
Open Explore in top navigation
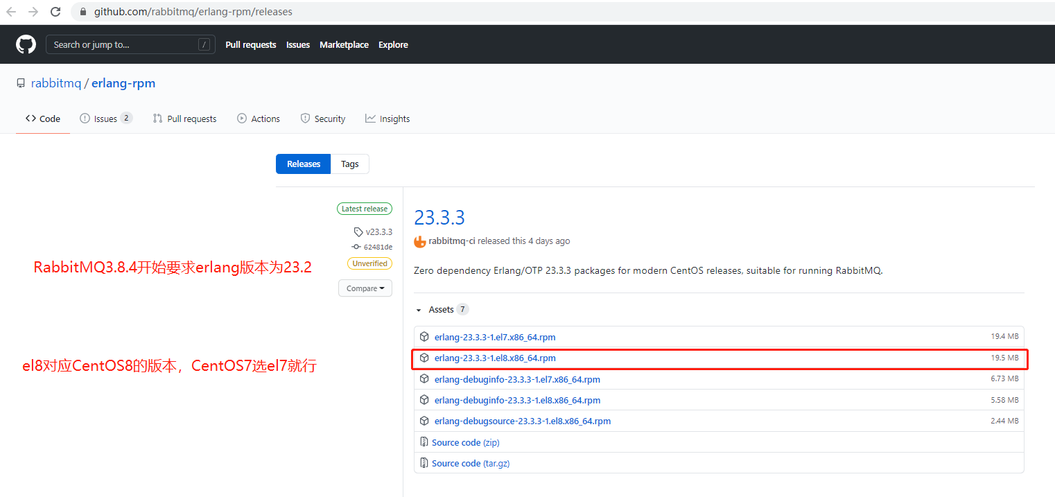[x=393, y=44]
